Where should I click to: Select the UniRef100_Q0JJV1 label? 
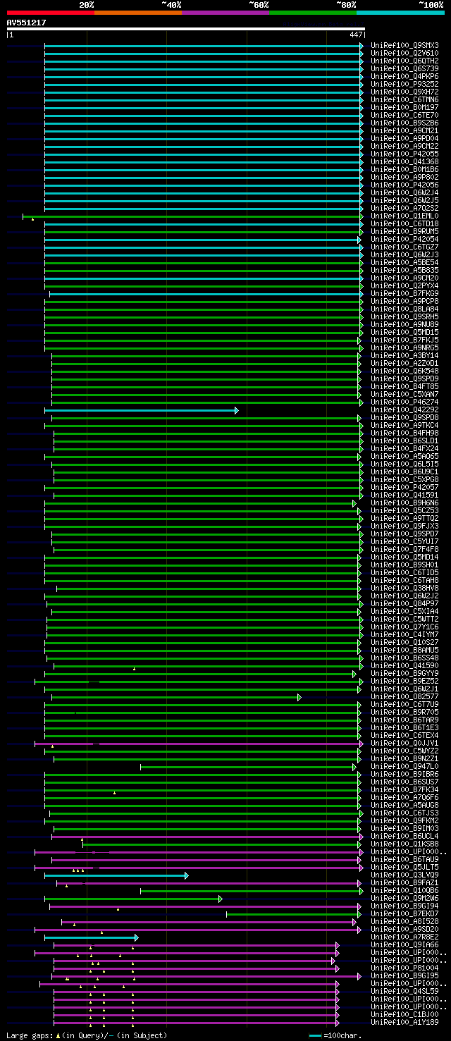pyautogui.click(x=404, y=743)
